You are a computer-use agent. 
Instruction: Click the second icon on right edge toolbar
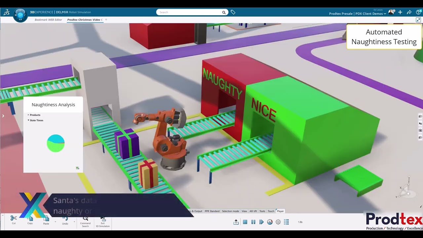[420, 124]
